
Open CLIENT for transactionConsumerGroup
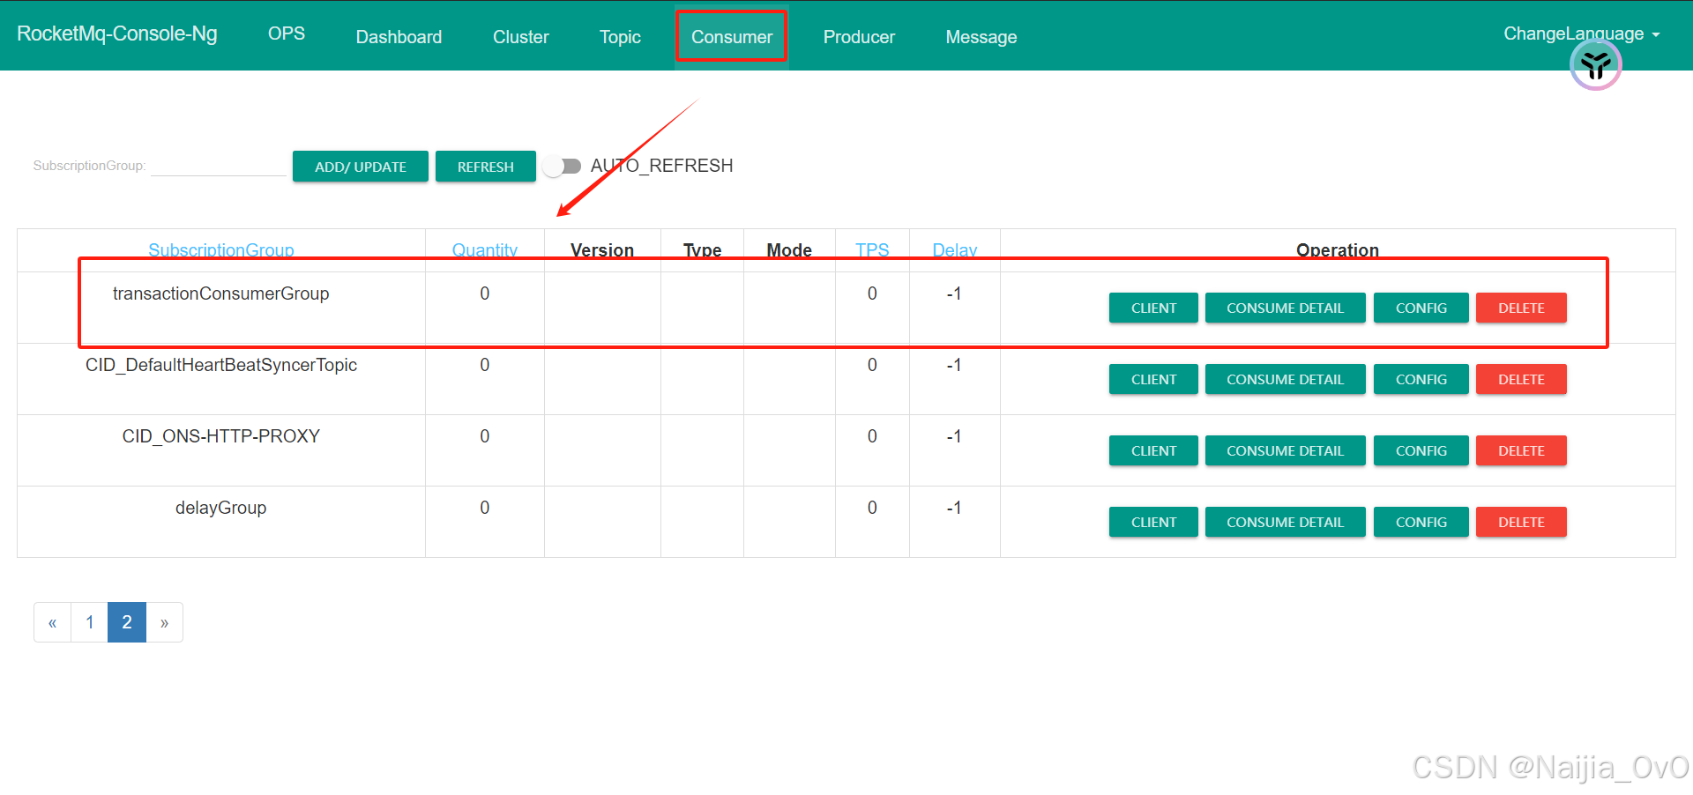(x=1153, y=308)
